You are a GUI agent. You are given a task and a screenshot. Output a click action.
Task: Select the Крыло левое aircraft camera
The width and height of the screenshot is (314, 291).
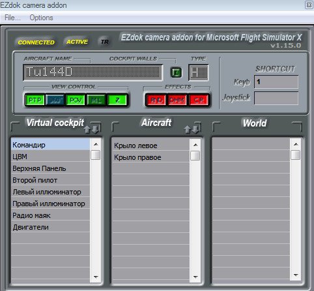[150, 145]
